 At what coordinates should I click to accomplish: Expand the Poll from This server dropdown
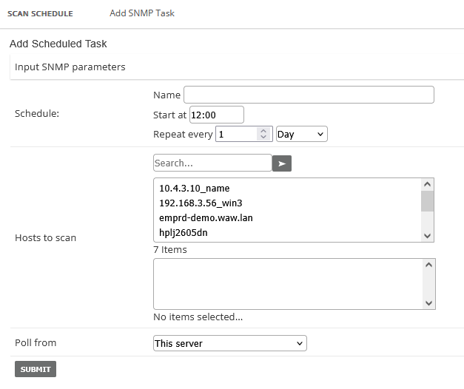click(x=229, y=343)
